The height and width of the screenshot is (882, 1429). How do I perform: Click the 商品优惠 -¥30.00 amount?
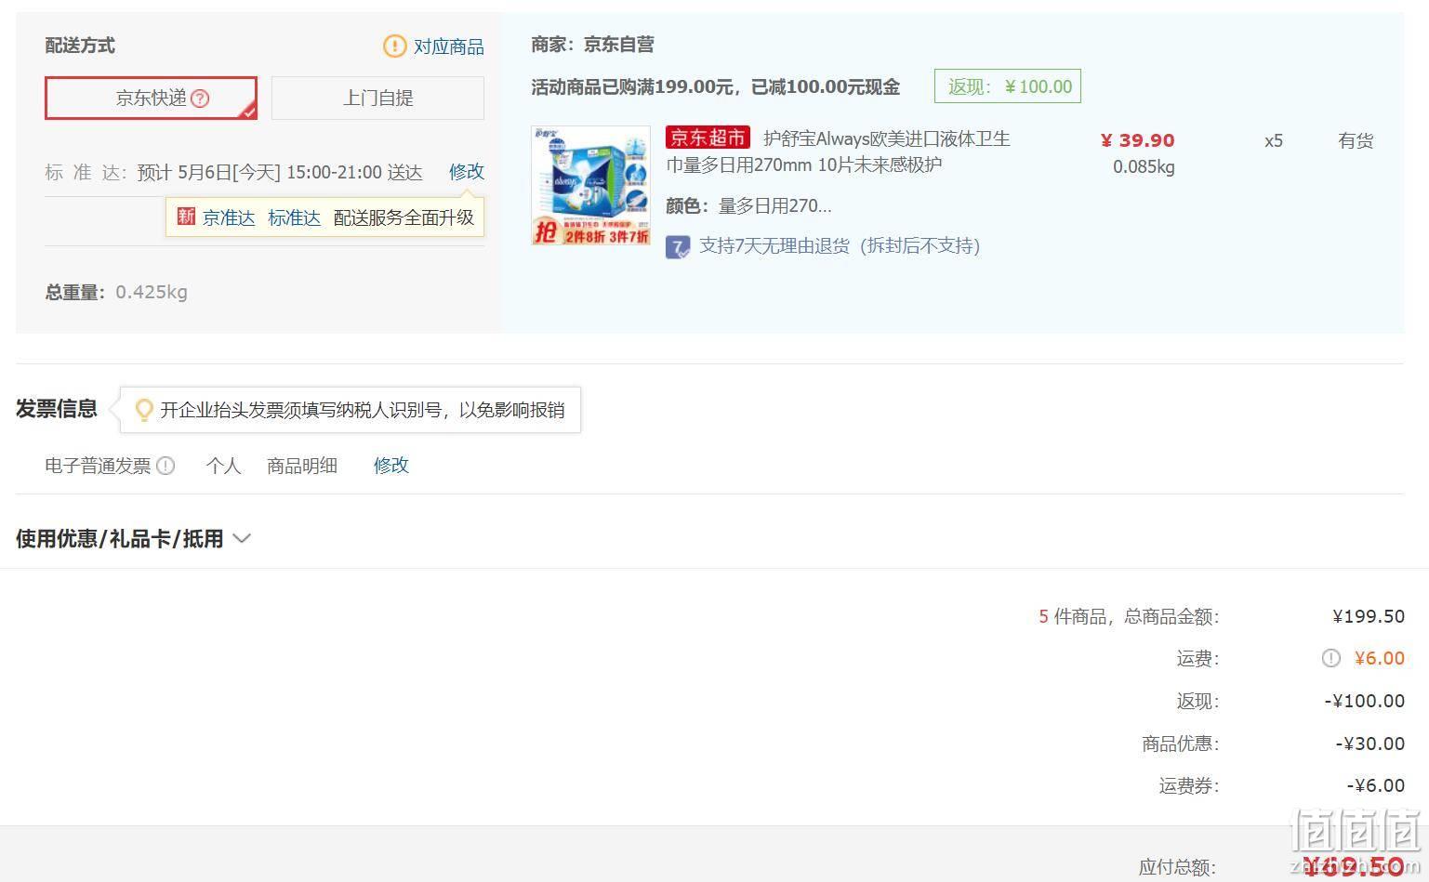point(1369,744)
